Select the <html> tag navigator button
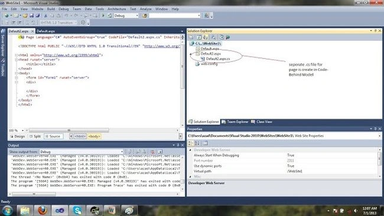The width and height of the screenshot is (384, 216). coord(80,136)
